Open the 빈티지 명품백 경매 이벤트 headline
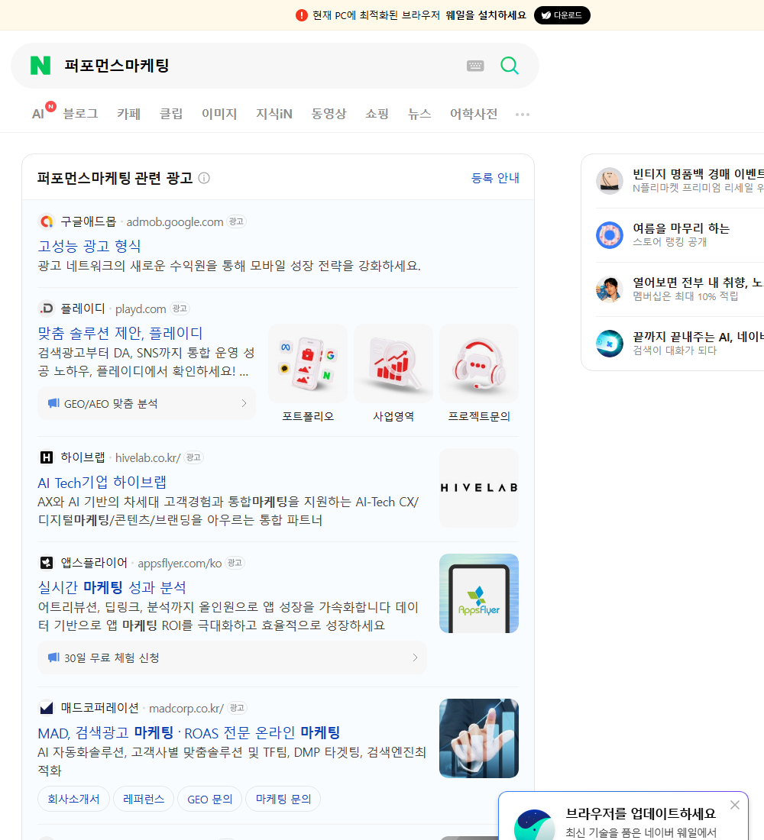The image size is (764, 840). [698, 173]
